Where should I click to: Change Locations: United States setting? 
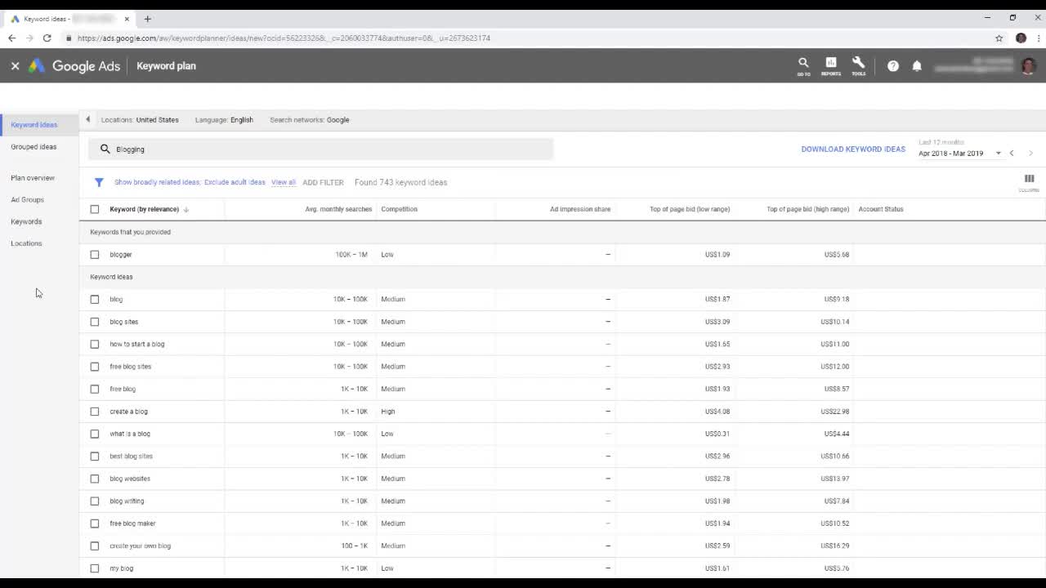pyautogui.click(x=140, y=120)
